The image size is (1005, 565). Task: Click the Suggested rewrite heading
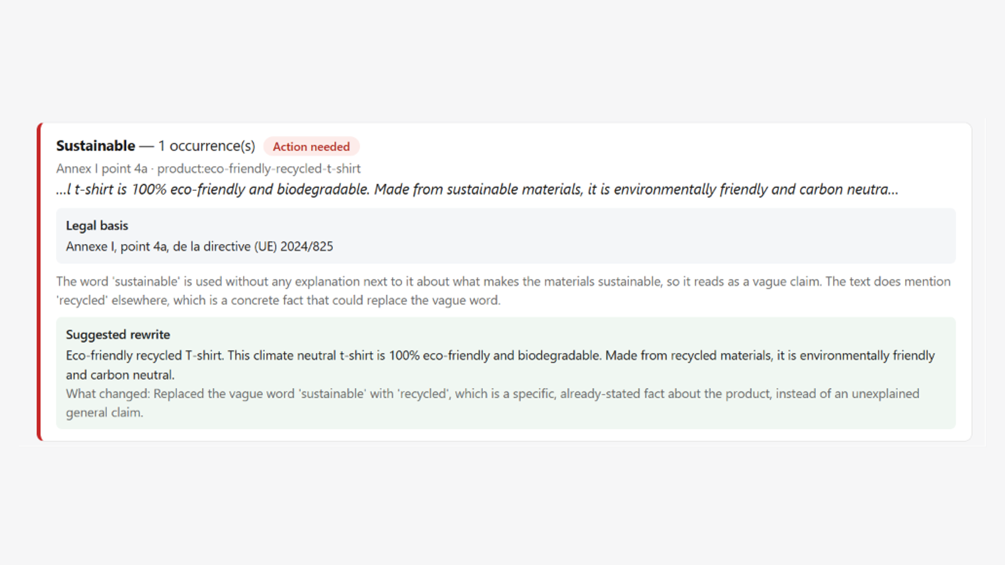tap(118, 335)
